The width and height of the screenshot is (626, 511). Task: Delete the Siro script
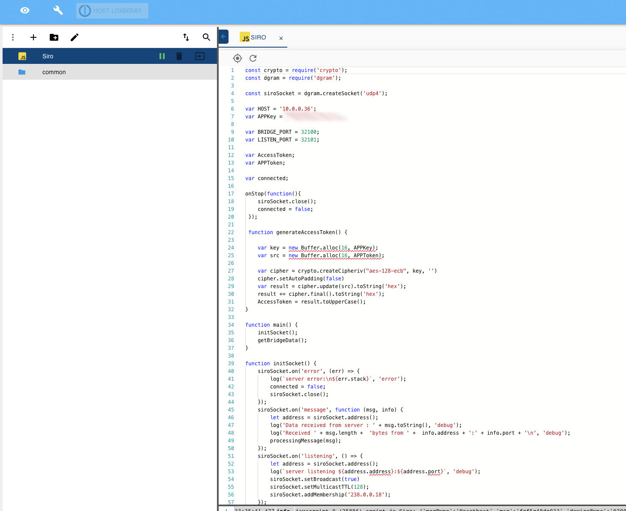(x=179, y=56)
